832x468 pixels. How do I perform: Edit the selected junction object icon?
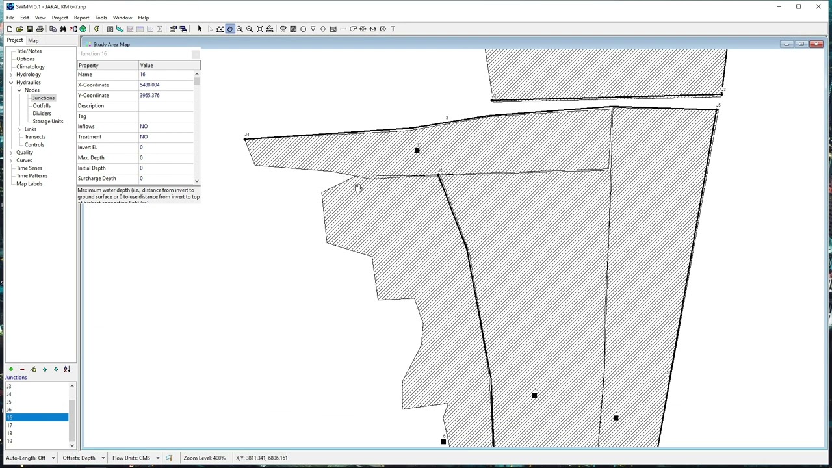(33, 369)
